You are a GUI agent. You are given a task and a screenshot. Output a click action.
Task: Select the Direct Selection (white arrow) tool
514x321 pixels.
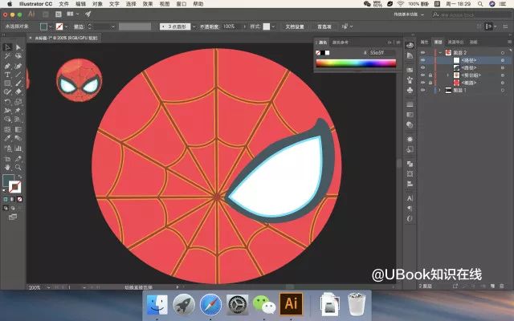tap(18, 47)
